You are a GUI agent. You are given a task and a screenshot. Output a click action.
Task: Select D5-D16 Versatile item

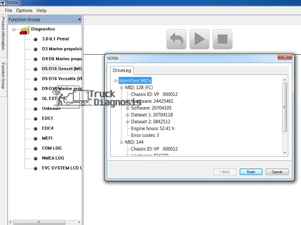[62, 79]
